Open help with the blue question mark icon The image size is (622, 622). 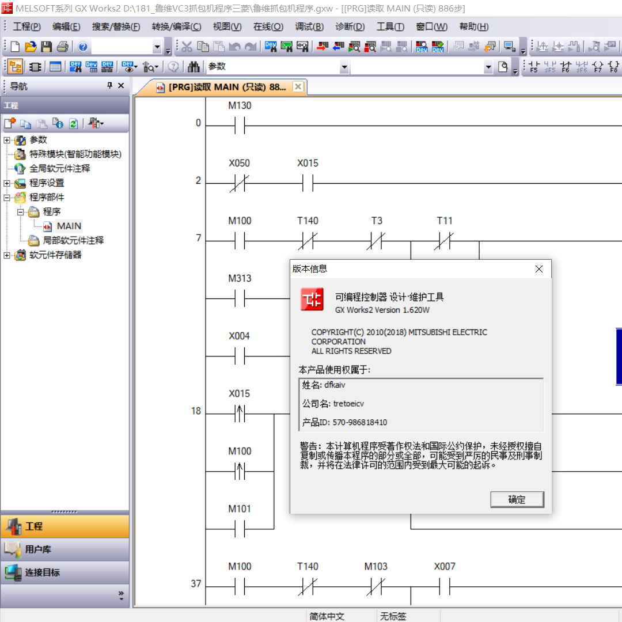[x=83, y=47]
